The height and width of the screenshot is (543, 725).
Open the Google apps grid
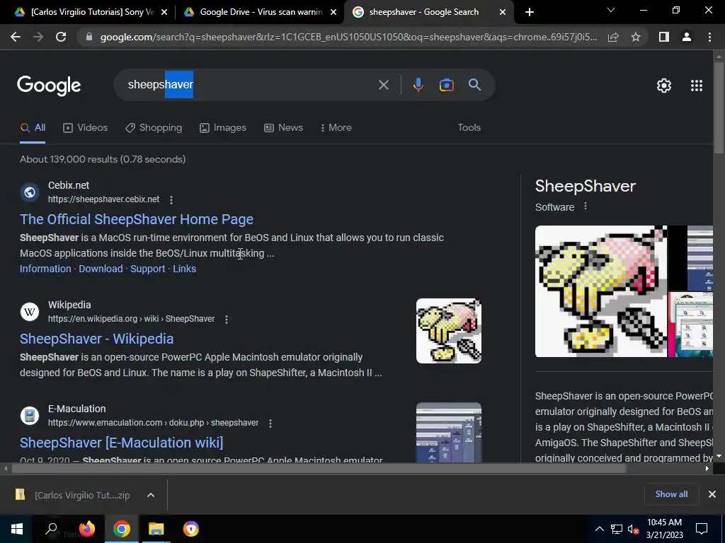click(697, 86)
